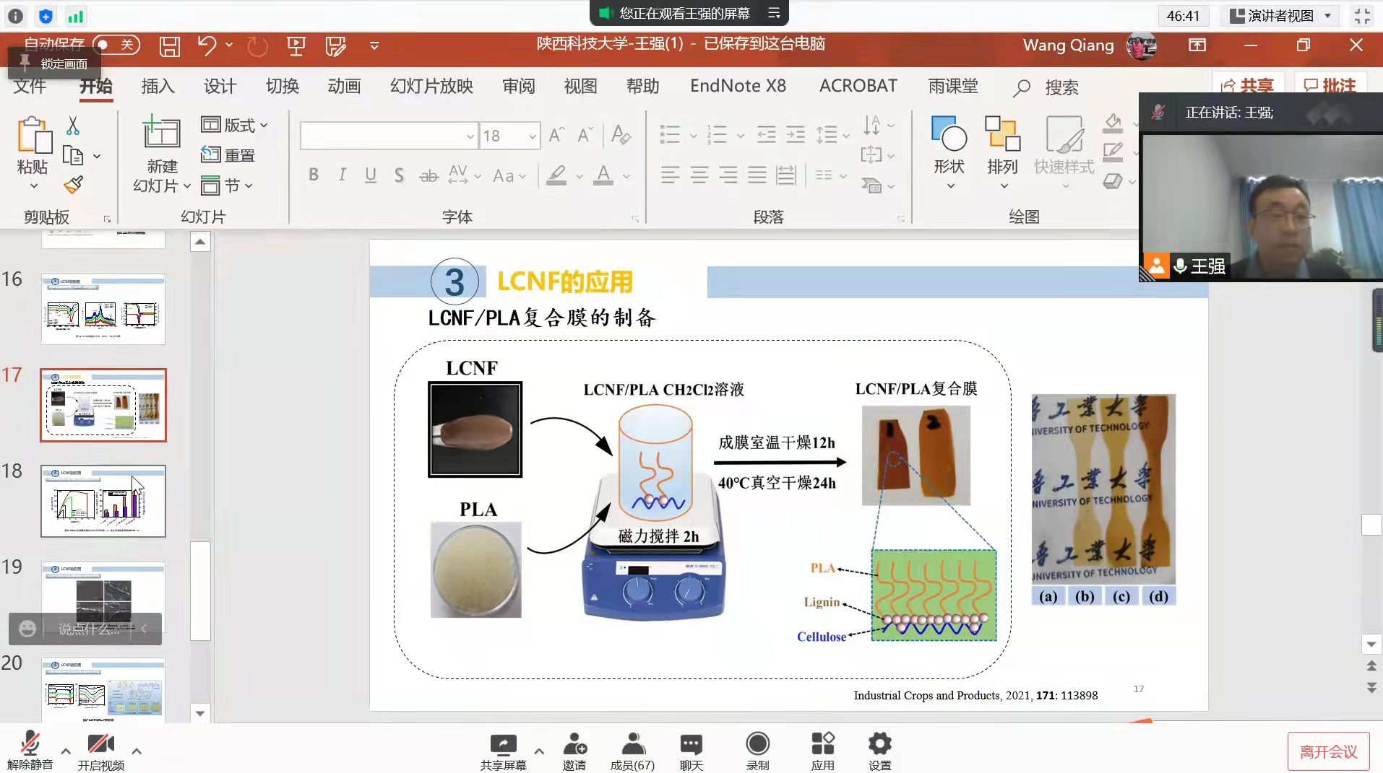The image size is (1383, 773).
Task: Click the 重置 reset slide button
Action: click(228, 155)
